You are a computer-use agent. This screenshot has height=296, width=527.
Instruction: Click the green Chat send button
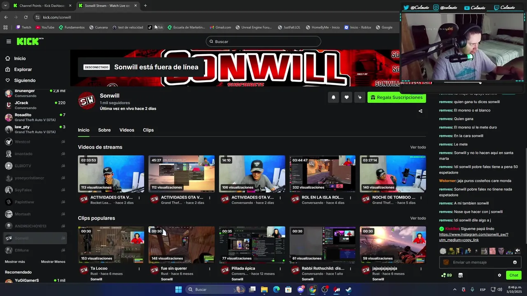[x=514, y=275]
